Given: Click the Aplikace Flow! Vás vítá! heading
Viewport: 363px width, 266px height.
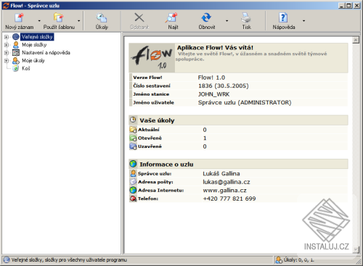Looking at the screenshot, I should coord(215,48).
